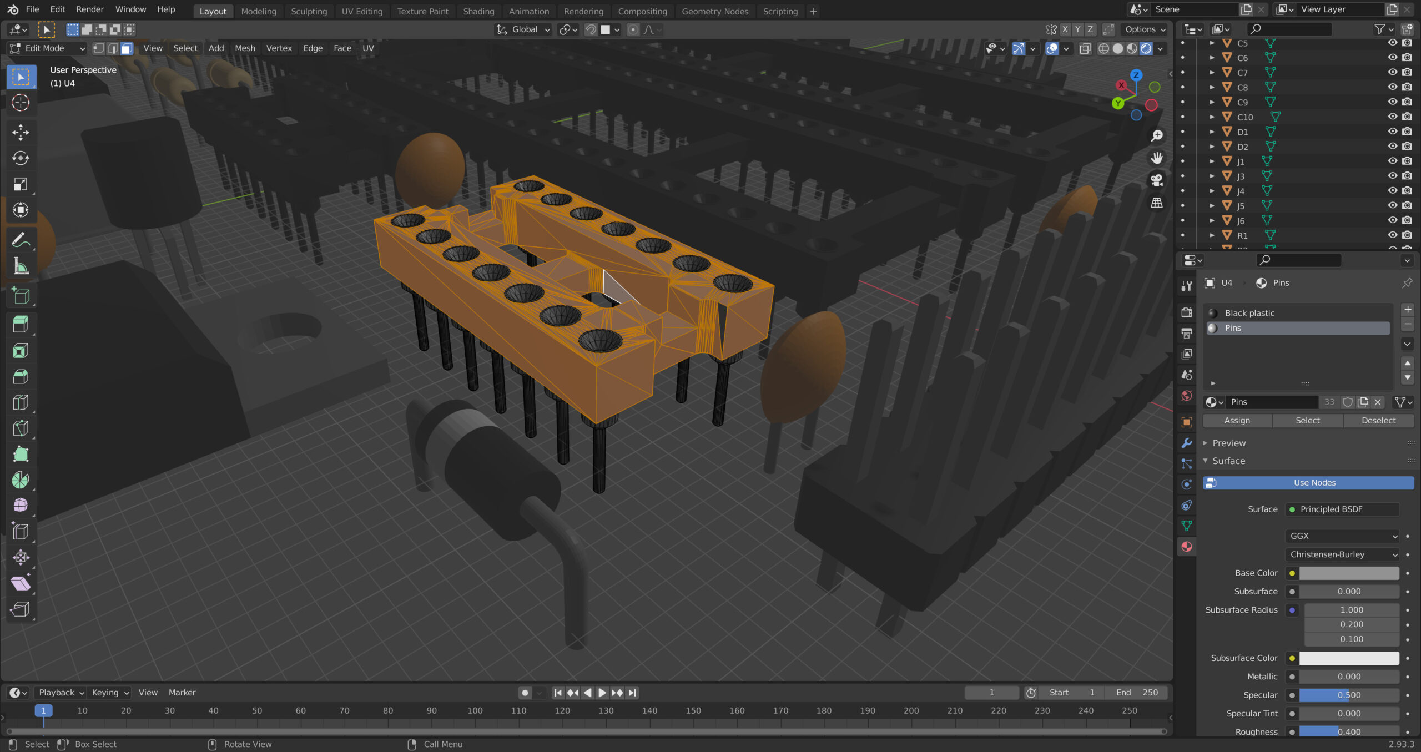Image resolution: width=1421 pixels, height=752 pixels.
Task: Select the Move tool in toolbar
Action: click(21, 132)
